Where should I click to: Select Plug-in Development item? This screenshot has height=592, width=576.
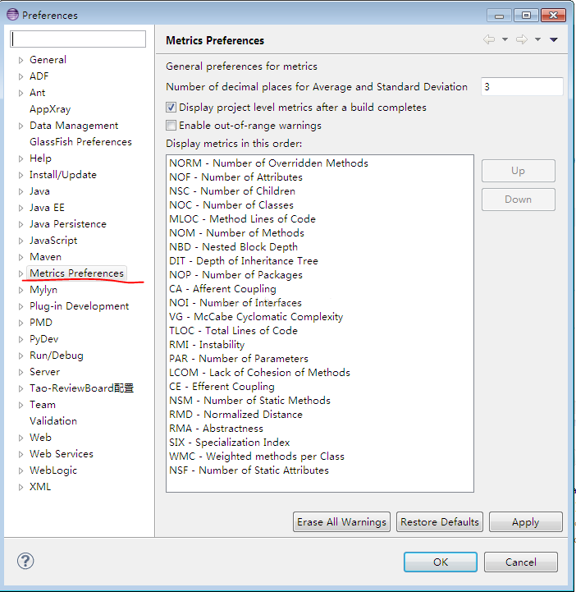pyautogui.click(x=80, y=306)
